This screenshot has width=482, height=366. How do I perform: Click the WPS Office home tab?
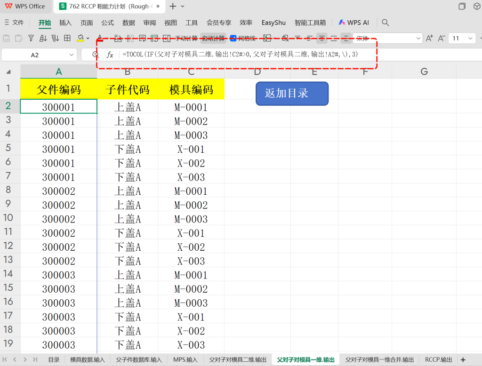[25, 6]
